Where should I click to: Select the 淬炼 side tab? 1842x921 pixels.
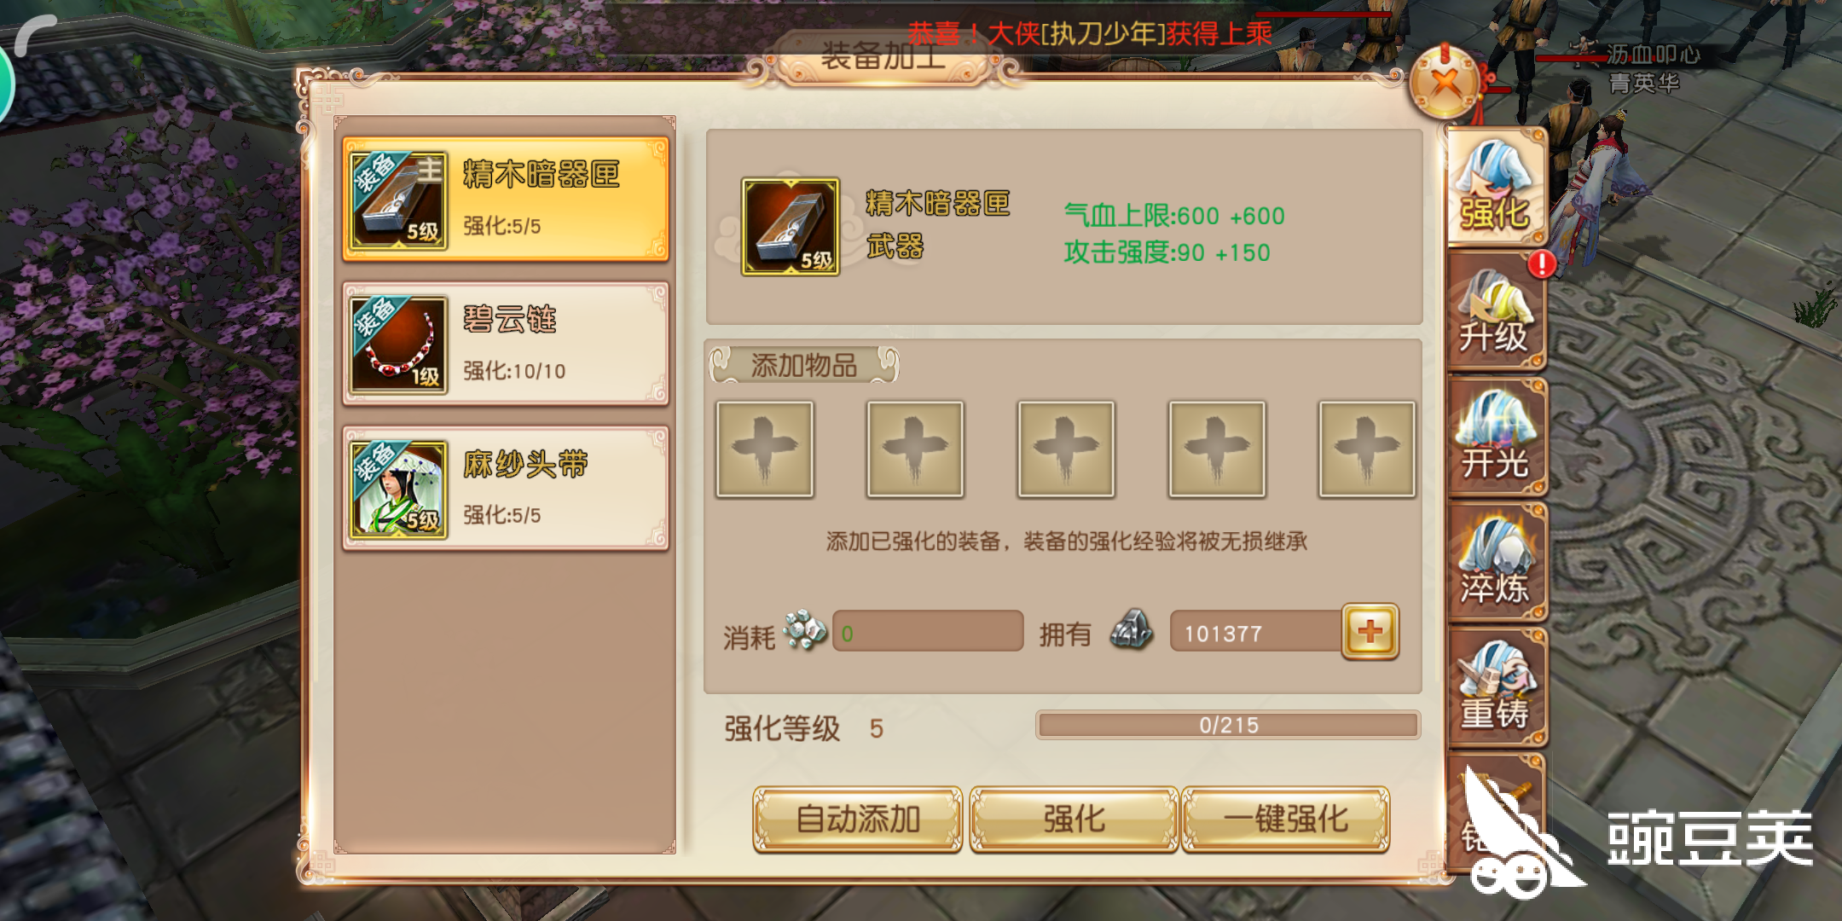click(1497, 563)
